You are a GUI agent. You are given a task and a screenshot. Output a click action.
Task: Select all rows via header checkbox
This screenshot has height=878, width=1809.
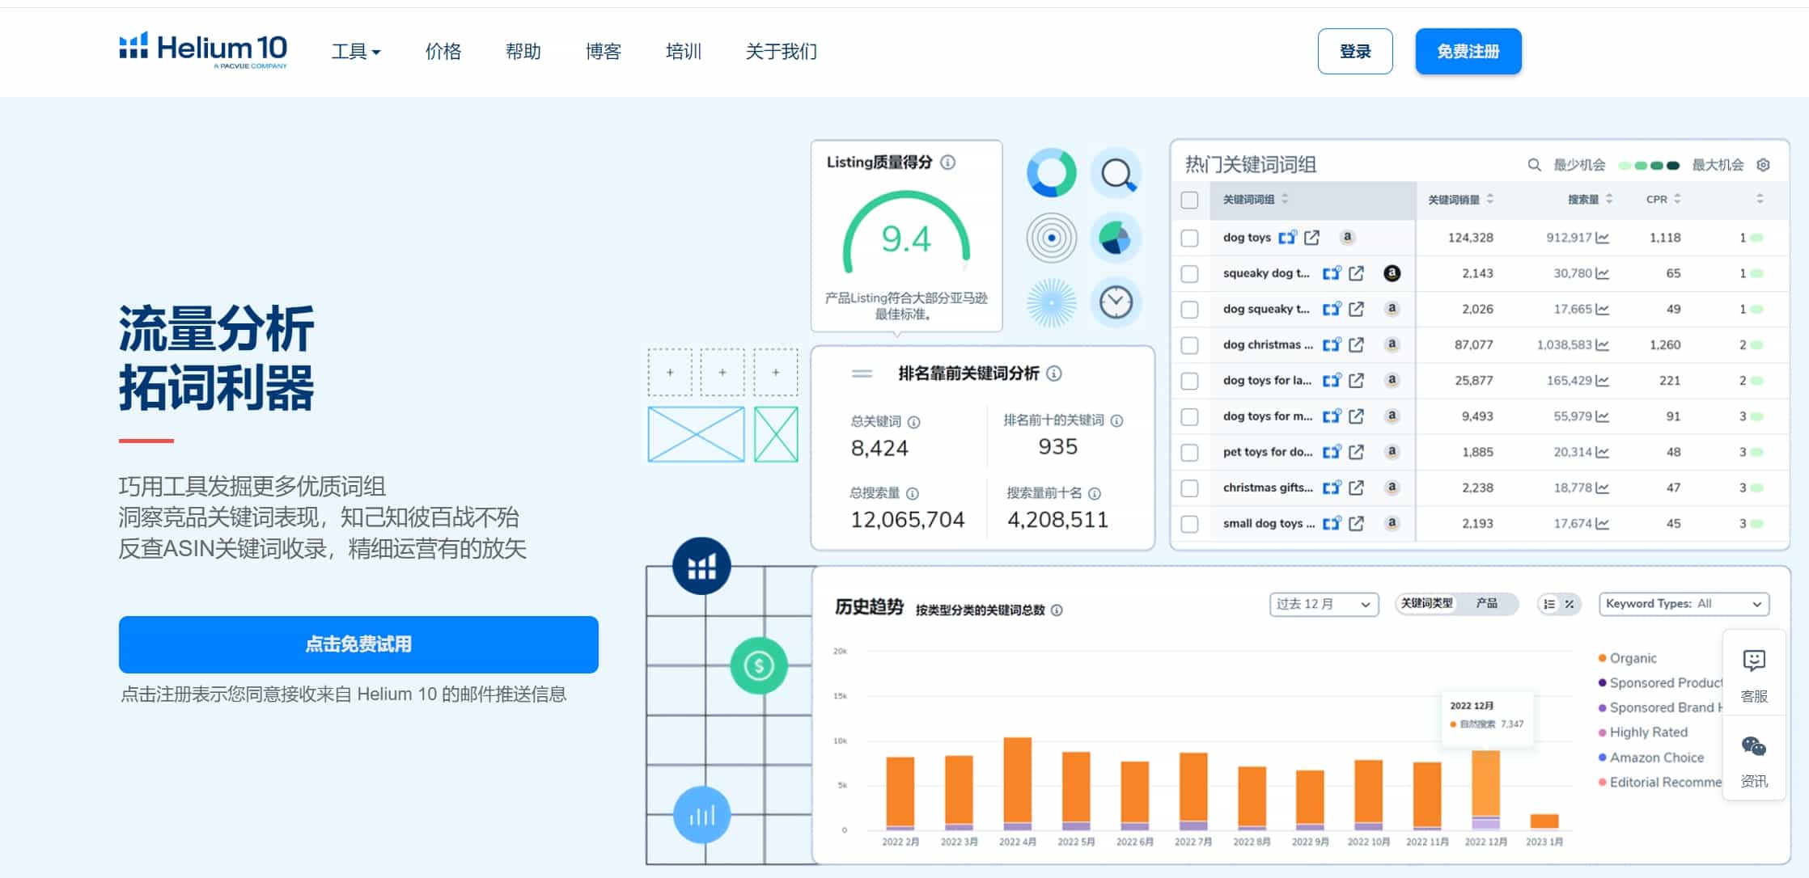click(x=1189, y=200)
